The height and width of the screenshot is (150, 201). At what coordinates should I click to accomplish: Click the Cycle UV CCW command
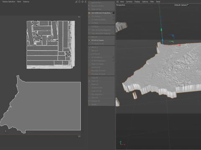(101, 88)
